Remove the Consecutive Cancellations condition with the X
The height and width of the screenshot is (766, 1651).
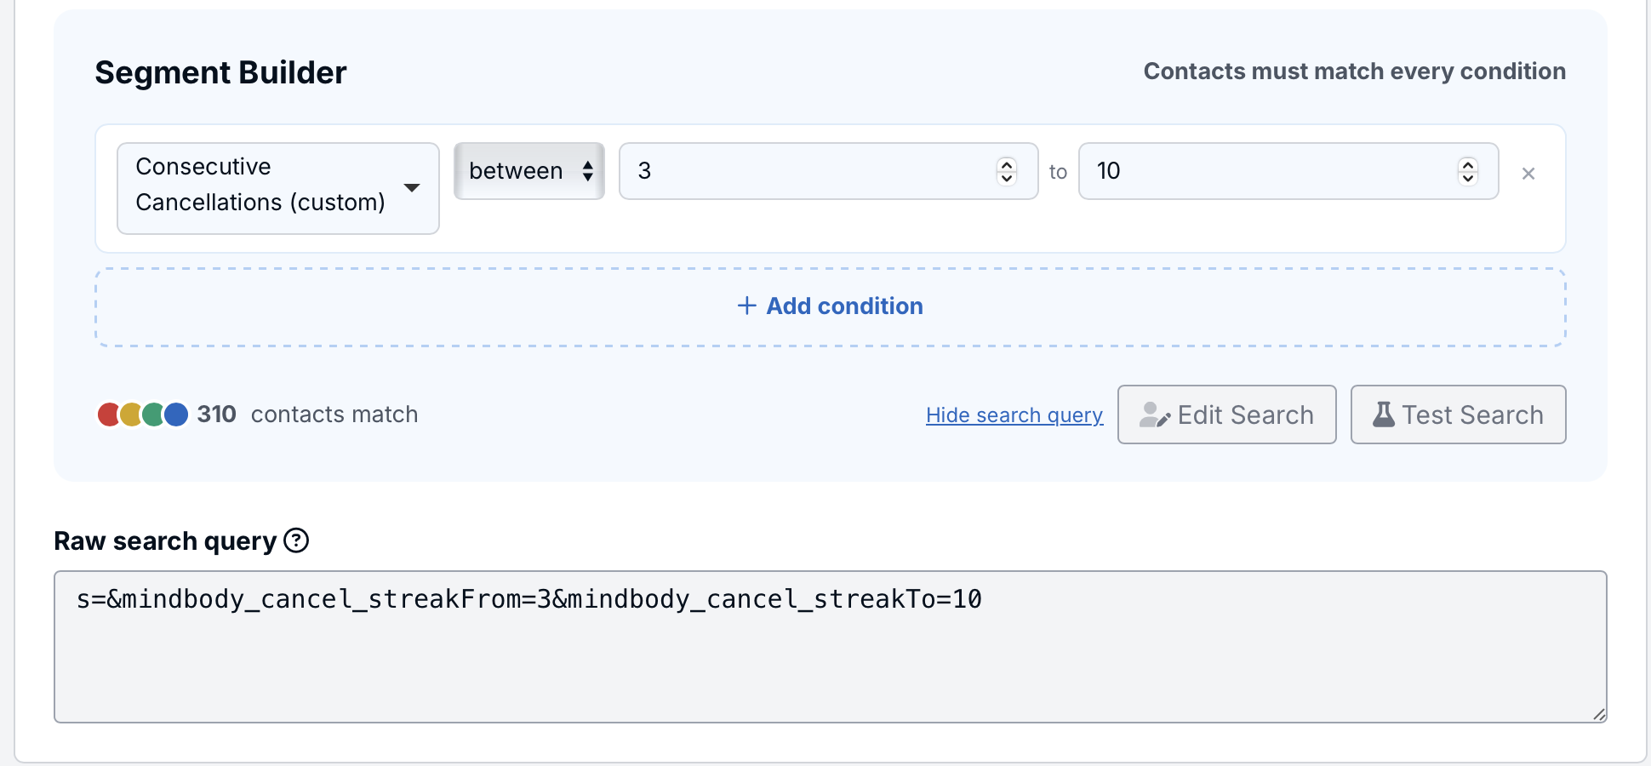[x=1528, y=174]
